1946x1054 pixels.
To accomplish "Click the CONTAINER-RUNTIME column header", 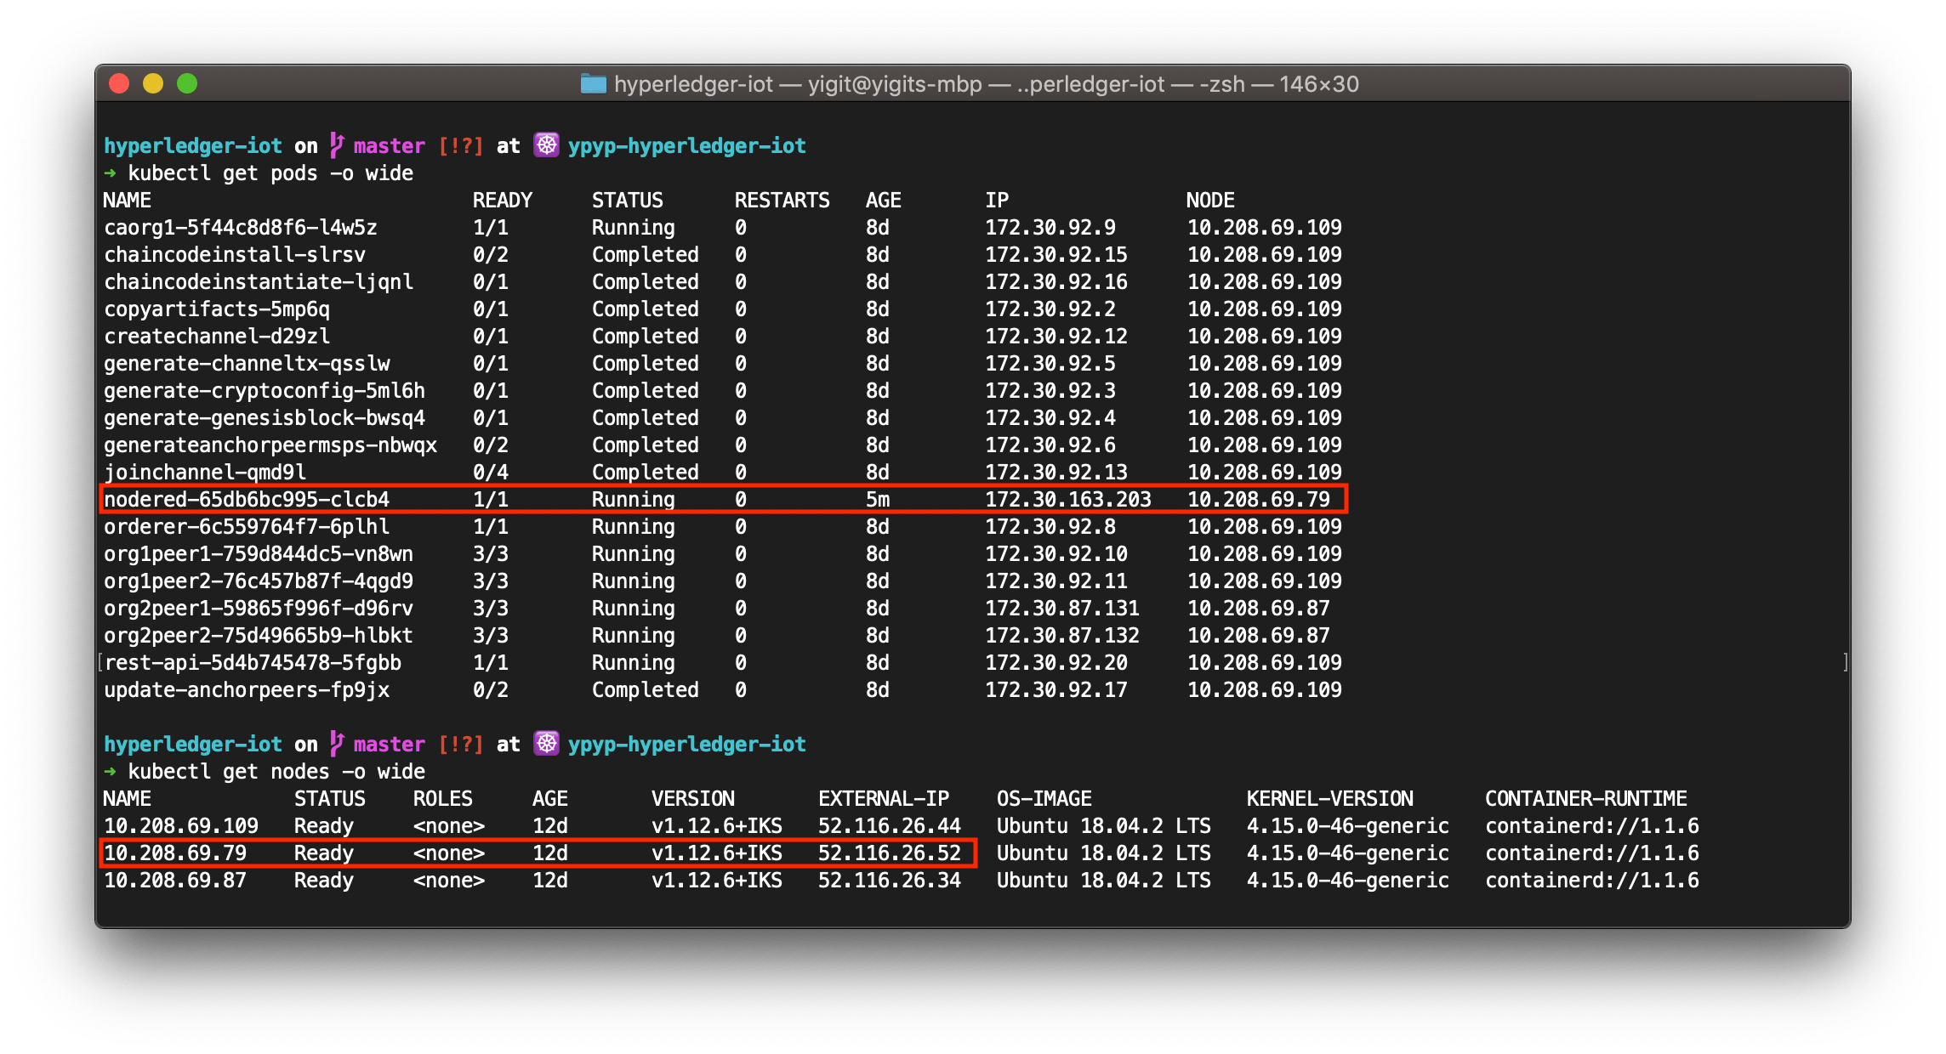I will point(1585,799).
